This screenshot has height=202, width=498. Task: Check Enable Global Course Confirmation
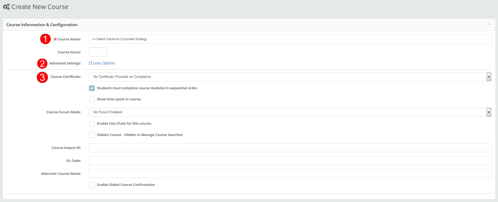[92, 185]
